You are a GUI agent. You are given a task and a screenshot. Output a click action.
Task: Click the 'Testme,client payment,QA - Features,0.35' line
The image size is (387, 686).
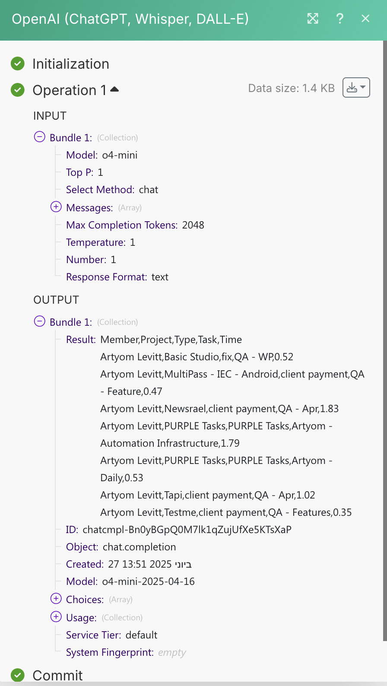pos(226,512)
